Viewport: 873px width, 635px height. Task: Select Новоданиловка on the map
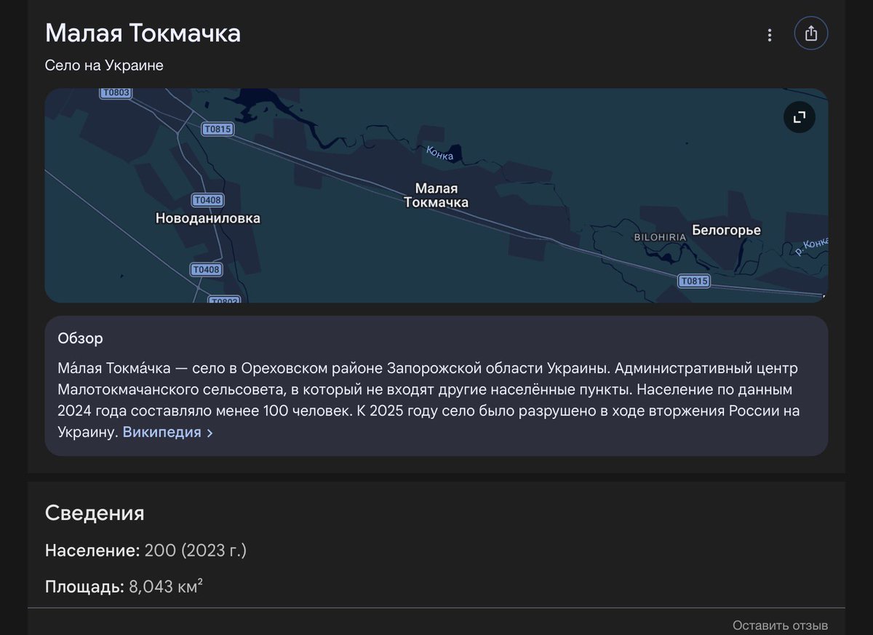tap(208, 217)
